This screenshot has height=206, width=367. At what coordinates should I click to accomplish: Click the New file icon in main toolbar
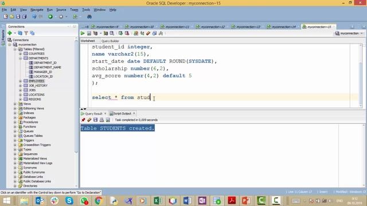tap(6, 17)
